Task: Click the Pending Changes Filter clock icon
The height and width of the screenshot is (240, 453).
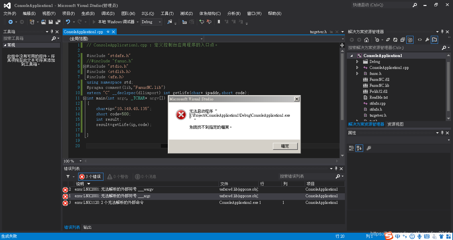Action: [377, 40]
